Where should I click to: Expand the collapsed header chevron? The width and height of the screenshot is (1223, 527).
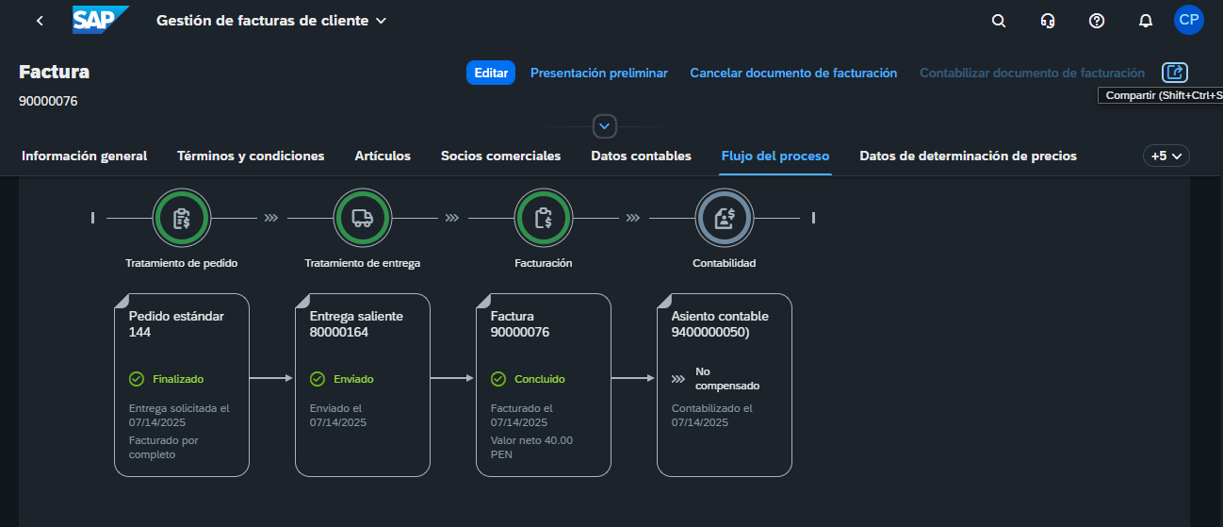(605, 125)
